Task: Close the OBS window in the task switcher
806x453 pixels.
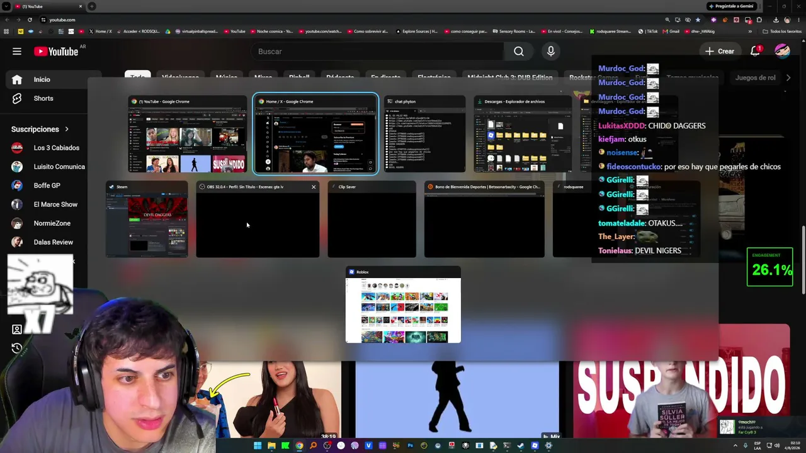Action: pos(314,187)
